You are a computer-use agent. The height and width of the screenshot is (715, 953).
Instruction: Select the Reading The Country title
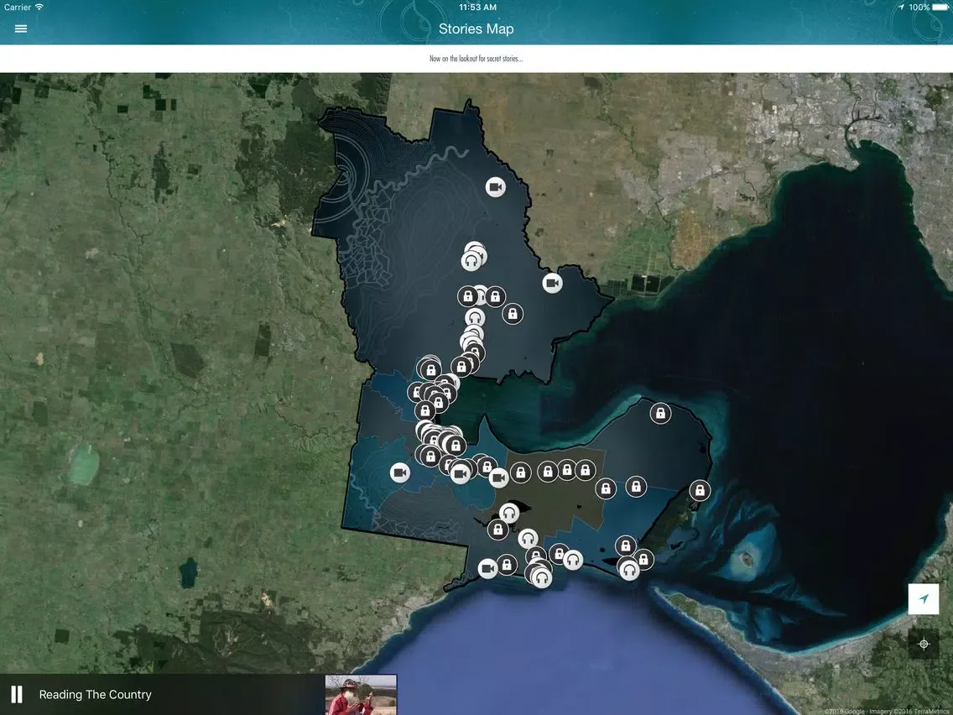click(96, 694)
